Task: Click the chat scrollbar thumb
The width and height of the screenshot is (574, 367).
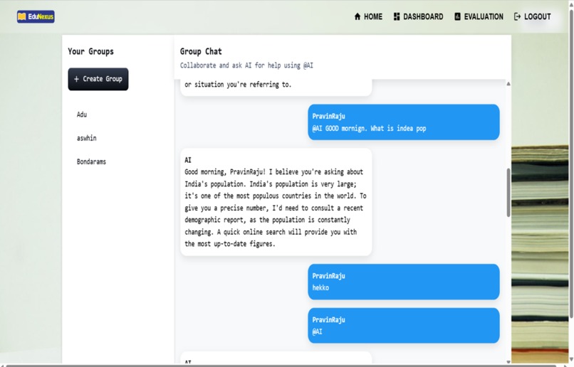Action: click(x=508, y=193)
